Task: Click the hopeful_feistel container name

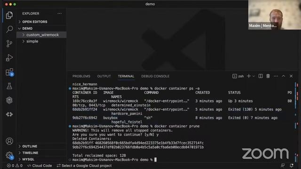Action: click(x=127, y=122)
